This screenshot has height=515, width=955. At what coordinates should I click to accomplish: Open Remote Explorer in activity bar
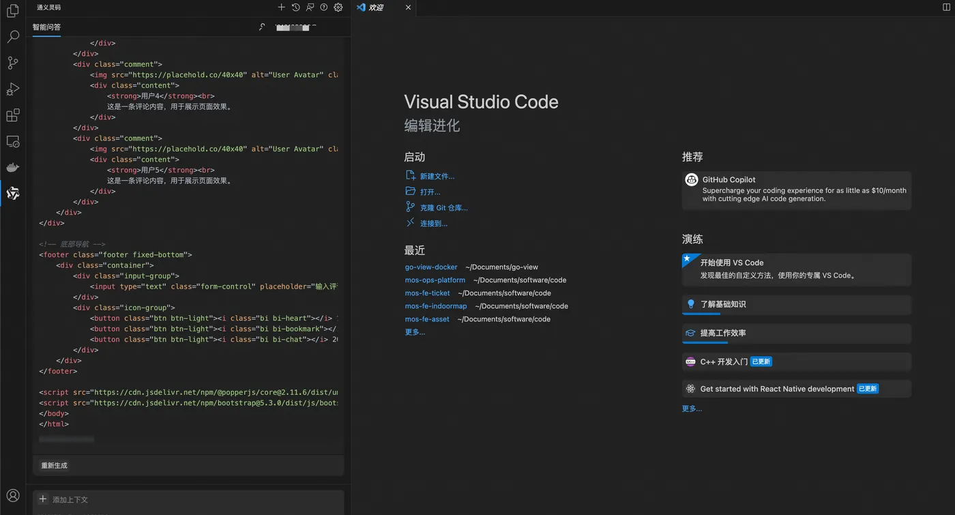tap(12, 141)
